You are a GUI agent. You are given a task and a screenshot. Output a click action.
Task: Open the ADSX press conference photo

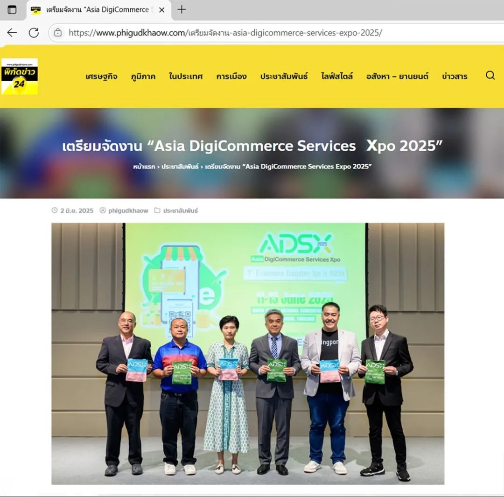[x=248, y=354]
